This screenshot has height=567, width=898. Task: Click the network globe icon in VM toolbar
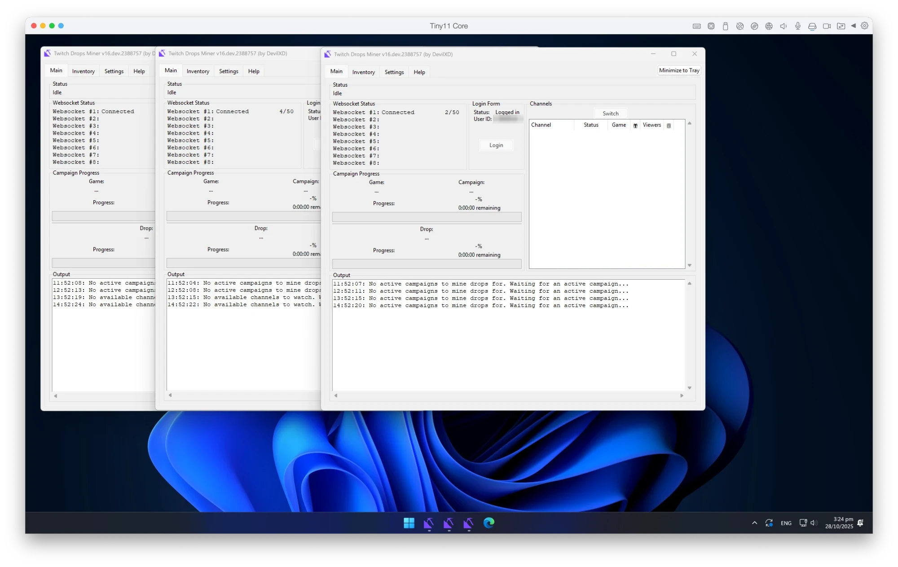tap(769, 26)
